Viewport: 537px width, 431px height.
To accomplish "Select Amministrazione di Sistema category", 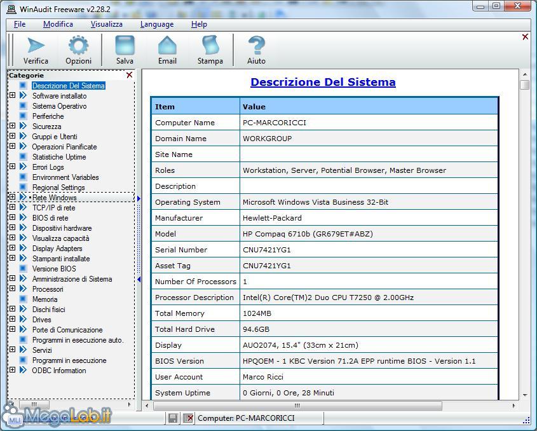I will 72,279.
